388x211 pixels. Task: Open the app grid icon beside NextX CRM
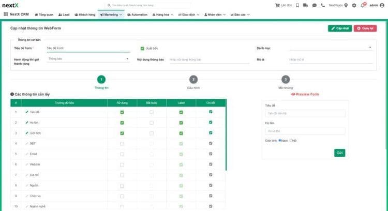pos(6,14)
